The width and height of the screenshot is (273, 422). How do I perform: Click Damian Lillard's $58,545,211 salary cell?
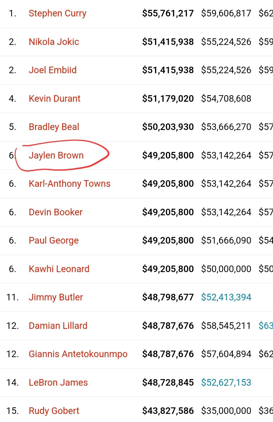226,326
